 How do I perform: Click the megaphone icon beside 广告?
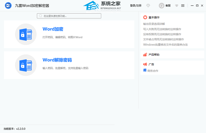145,64
